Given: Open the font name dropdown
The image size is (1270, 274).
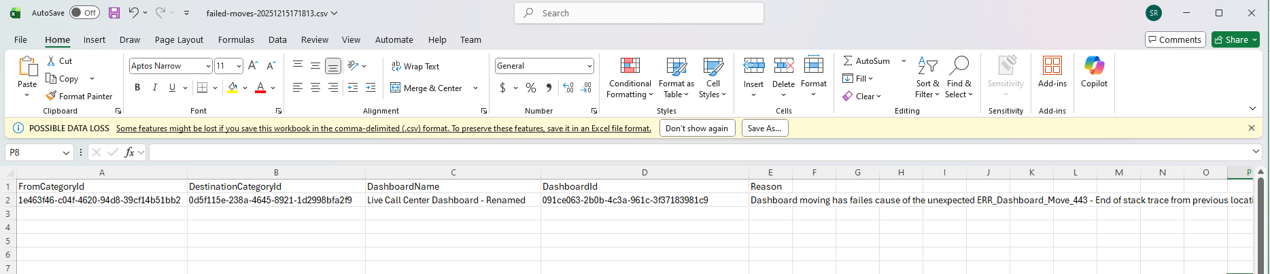Looking at the screenshot, I should pyautogui.click(x=208, y=66).
